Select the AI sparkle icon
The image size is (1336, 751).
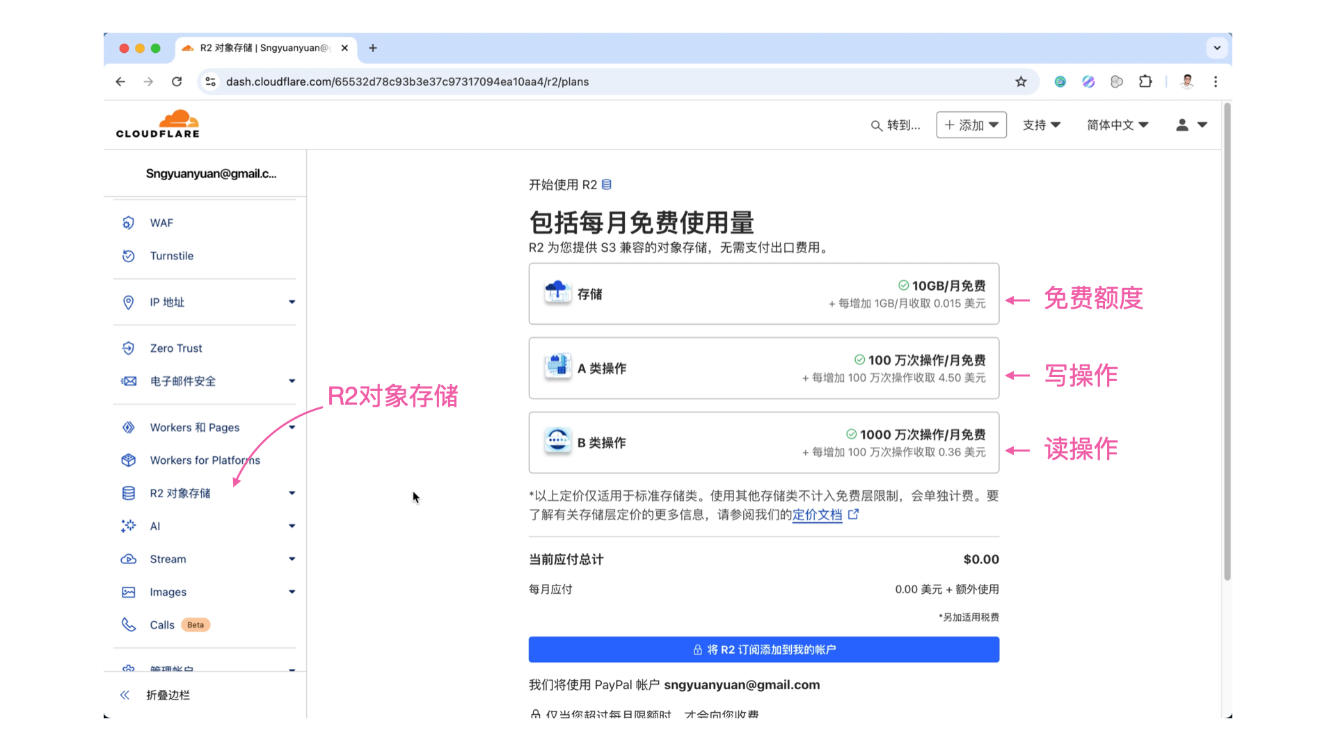(129, 526)
